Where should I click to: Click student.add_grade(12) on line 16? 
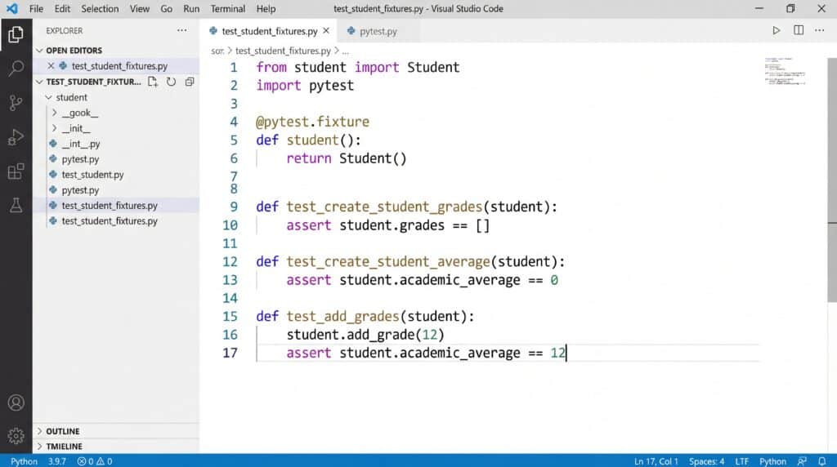(x=365, y=334)
